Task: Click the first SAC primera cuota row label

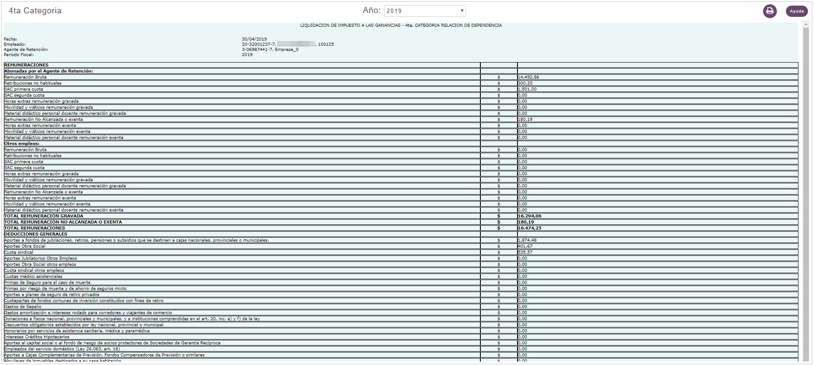Action: coord(23,89)
